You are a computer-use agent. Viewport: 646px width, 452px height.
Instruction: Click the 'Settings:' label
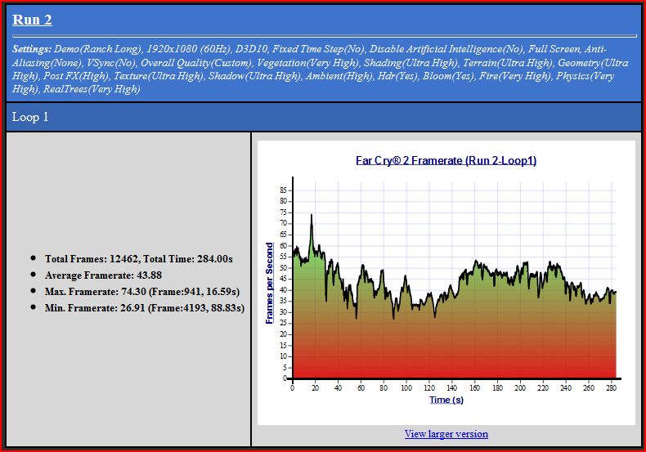pos(32,49)
